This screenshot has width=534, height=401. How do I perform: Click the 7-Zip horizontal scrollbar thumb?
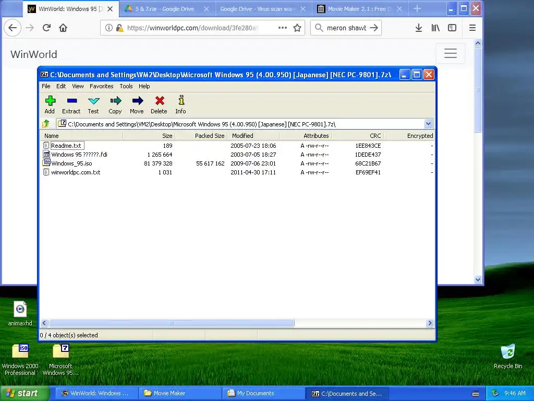pos(172,323)
